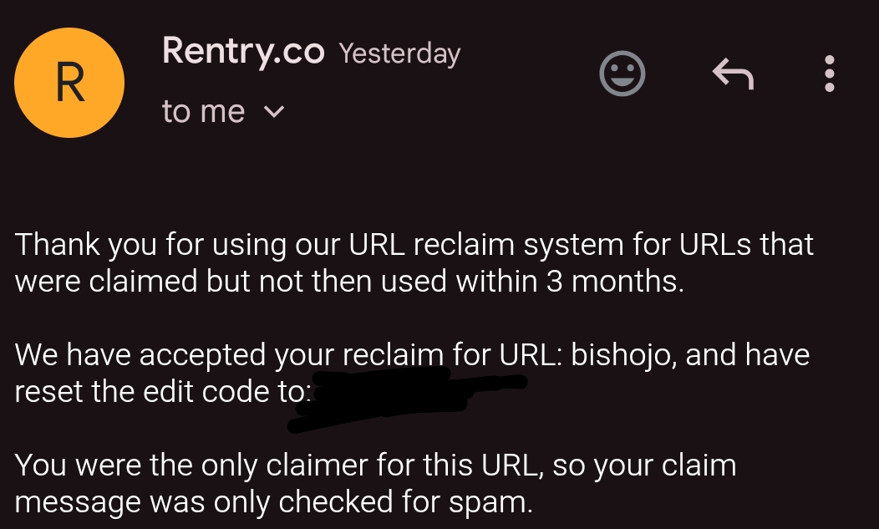Expand recipient details chevron beside "to me"

(x=274, y=112)
